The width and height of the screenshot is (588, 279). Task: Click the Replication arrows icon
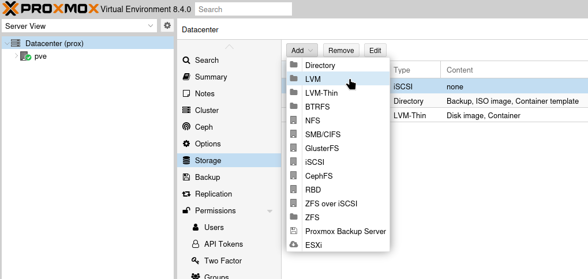click(186, 194)
